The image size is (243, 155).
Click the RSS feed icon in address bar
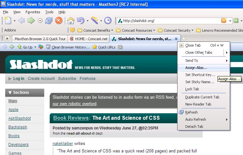(224, 20)
